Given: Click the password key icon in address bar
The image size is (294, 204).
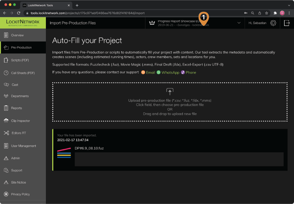Looking at the screenshot, I should pyautogui.click(x=246, y=13).
